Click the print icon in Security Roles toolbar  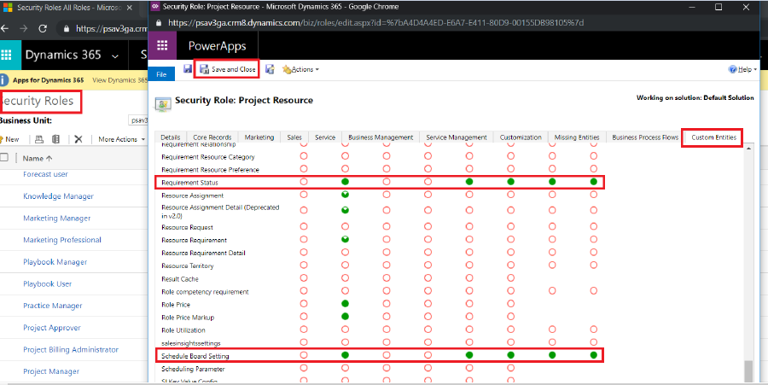coord(38,139)
